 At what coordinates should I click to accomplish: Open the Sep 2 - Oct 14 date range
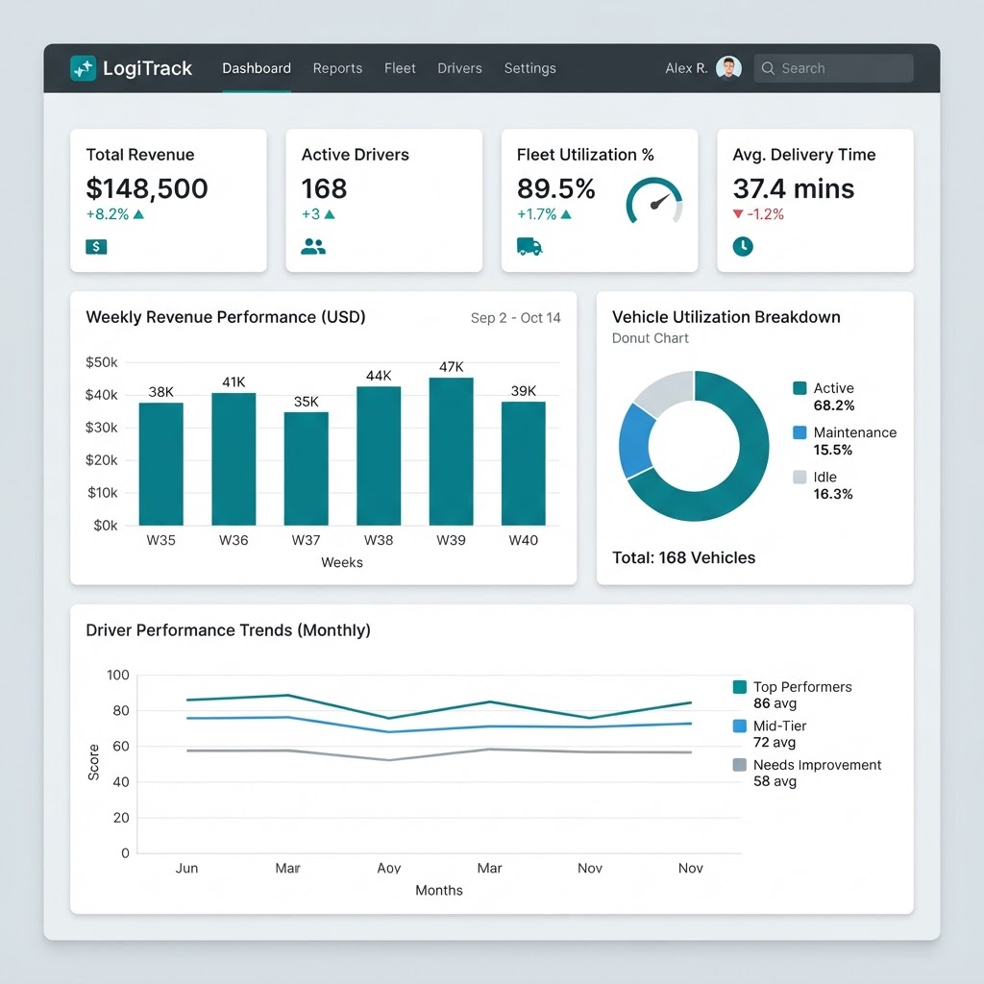[x=516, y=318]
